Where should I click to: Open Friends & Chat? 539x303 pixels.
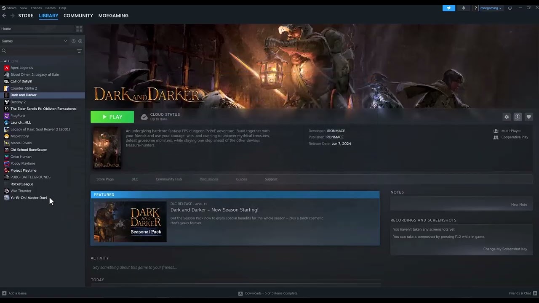point(522,293)
